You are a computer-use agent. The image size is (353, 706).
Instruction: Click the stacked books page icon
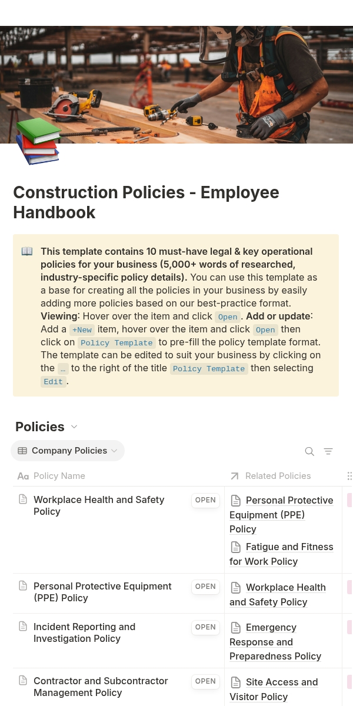38,141
